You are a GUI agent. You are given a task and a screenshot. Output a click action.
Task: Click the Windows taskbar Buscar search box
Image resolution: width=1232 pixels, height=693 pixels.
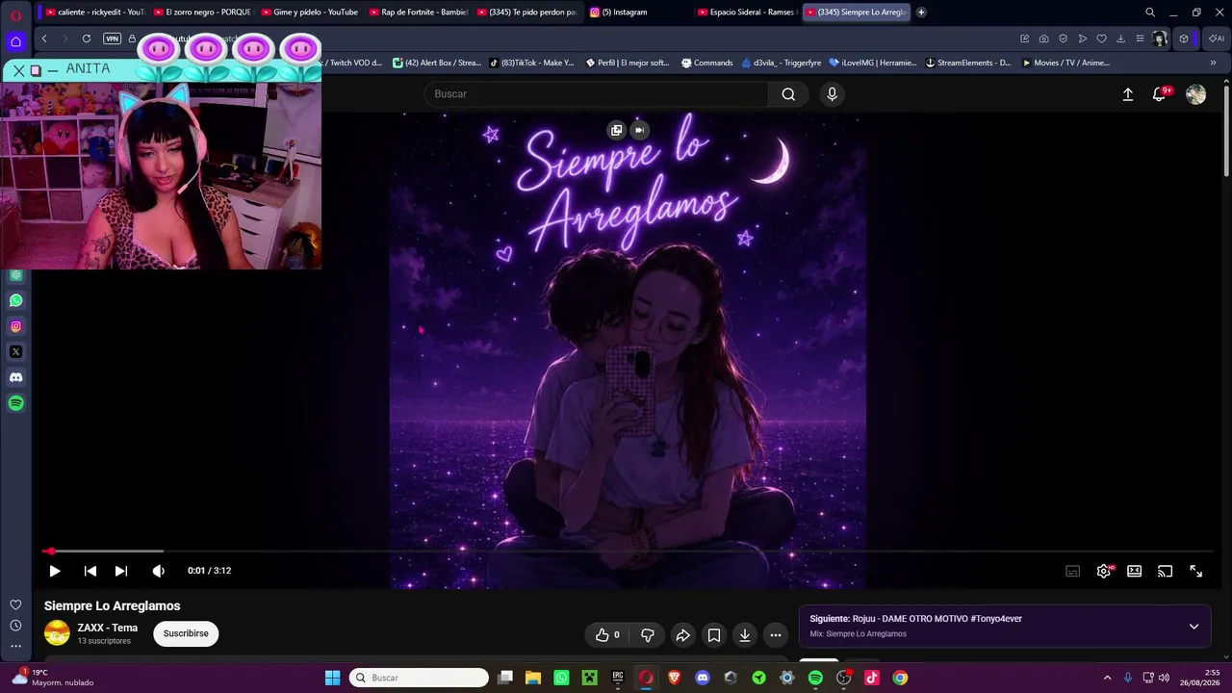(x=419, y=678)
